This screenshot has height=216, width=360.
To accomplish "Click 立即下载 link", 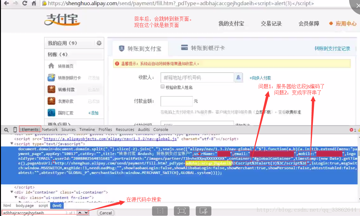I will tap(263, 112).
